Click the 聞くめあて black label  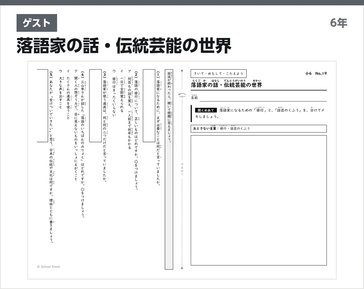[x=206, y=110]
